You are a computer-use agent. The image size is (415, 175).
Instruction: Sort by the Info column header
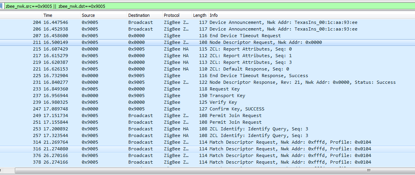pyautogui.click(x=311, y=15)
